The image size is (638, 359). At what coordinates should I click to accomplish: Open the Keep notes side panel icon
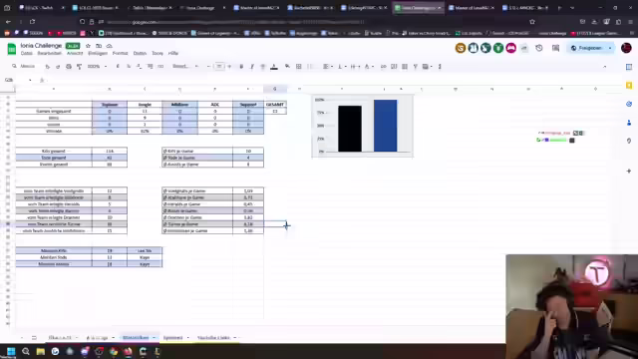pos(629,85)
